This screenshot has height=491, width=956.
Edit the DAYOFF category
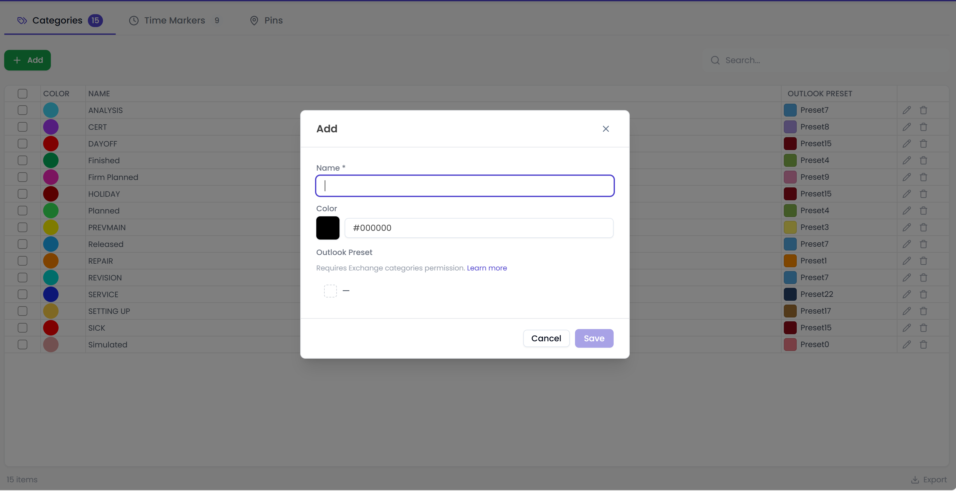pos(906,144)
